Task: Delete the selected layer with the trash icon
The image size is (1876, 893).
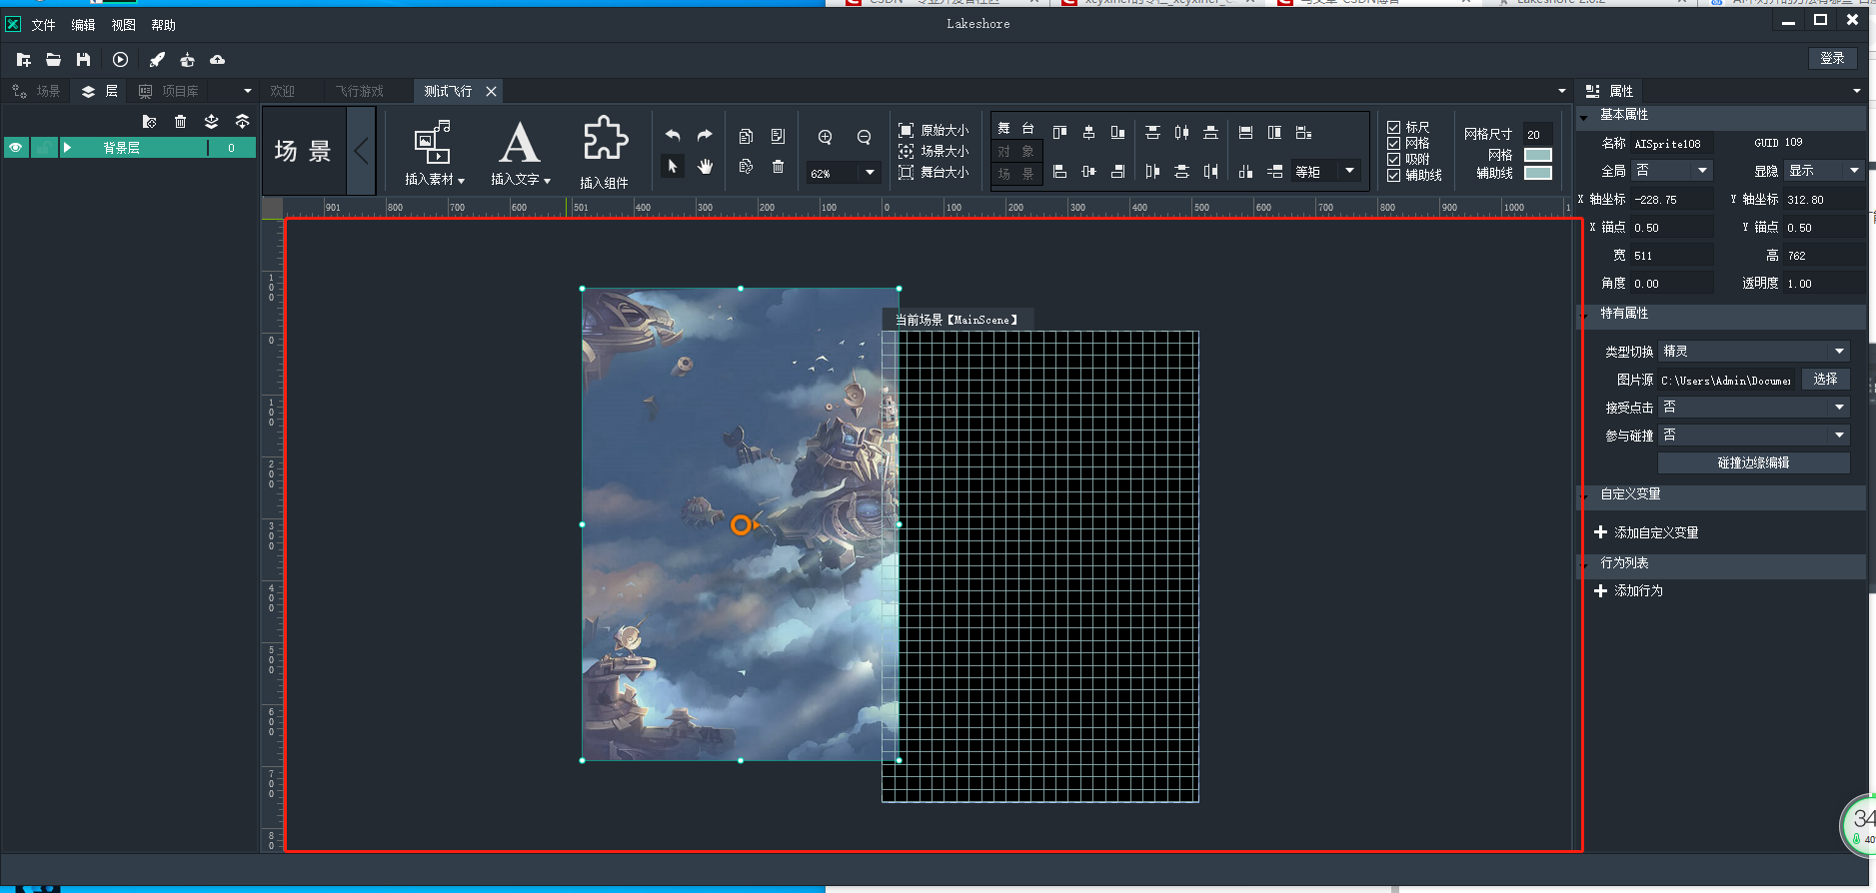Action: tap(180, 121)
